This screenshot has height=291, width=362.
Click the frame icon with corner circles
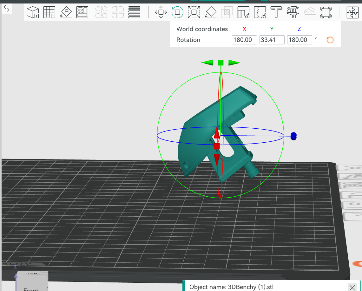coord(326,12)
